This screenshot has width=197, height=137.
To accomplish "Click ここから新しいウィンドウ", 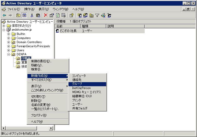I will 48,90.
